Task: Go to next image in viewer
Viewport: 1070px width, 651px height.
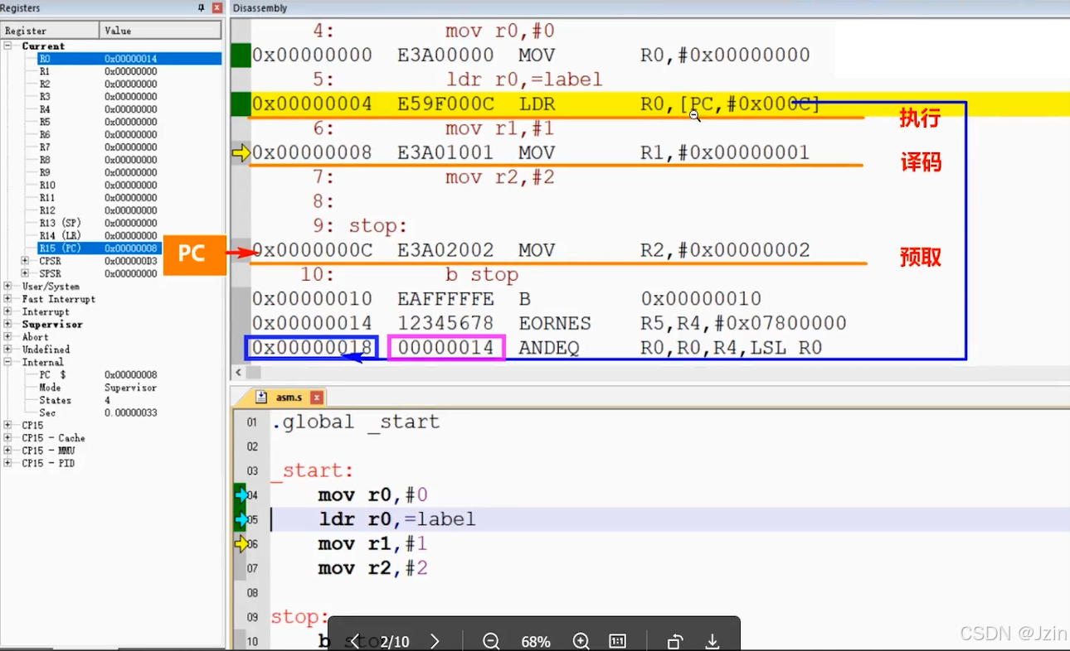Action: [x=434, y=641]
